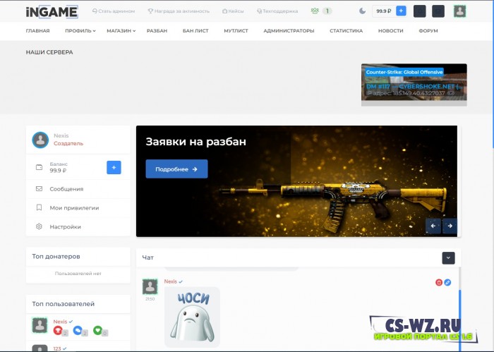This screenshot has width=494, height=352.
Task: Click the iNGAME logo
Action: click(x=52, y=12)
